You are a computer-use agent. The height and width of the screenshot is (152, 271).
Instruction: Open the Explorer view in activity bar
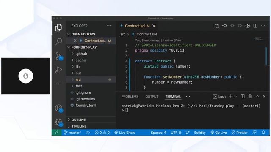click(x=58, y=27)
